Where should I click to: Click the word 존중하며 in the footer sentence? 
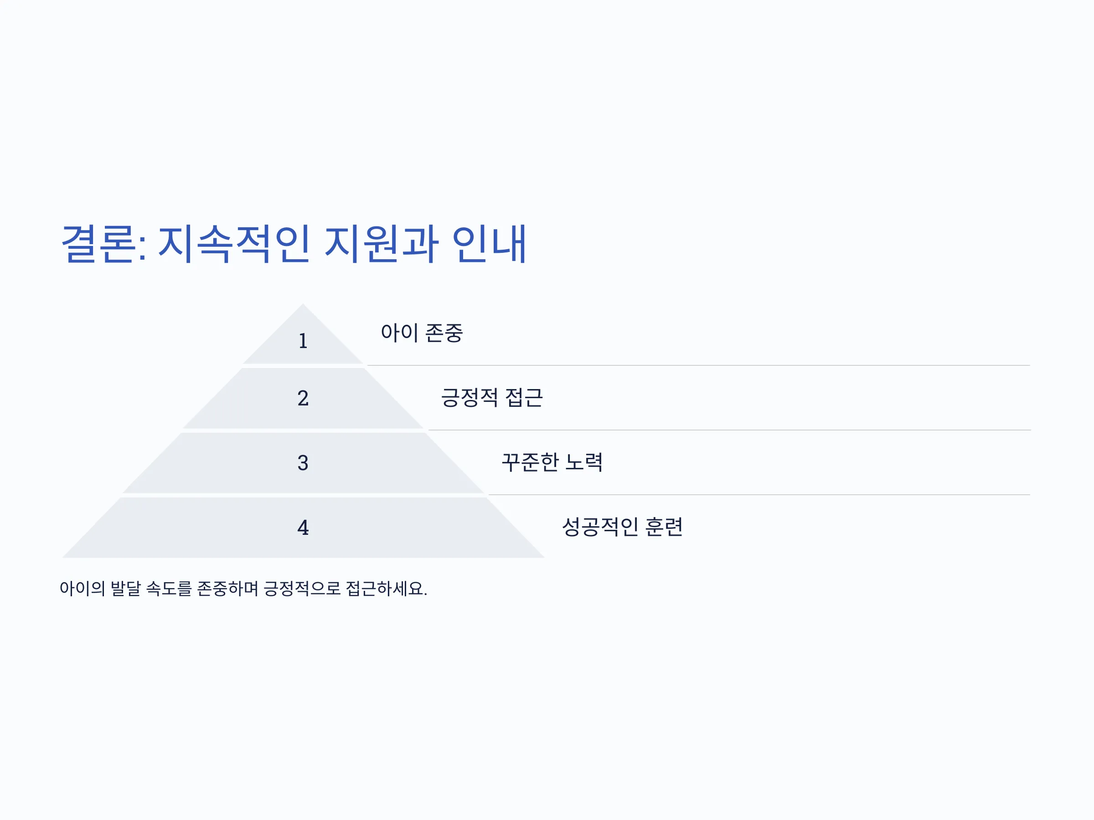click(227, 589)
